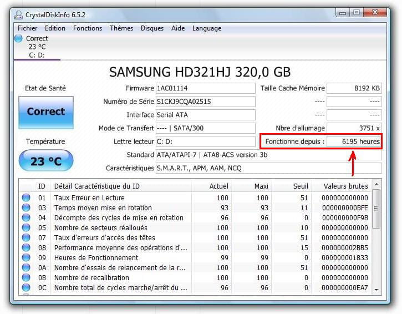Click the Firmware field 1AC01114

coord(206,88)
